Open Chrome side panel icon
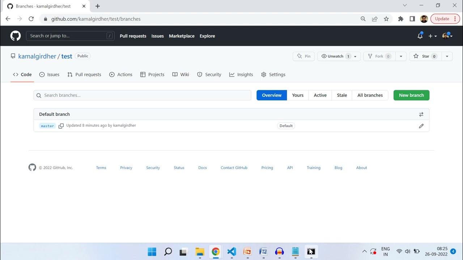 click(x=412, y=19)
